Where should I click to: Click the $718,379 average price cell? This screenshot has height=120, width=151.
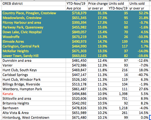pyautogui.click(x=76, y=13)
